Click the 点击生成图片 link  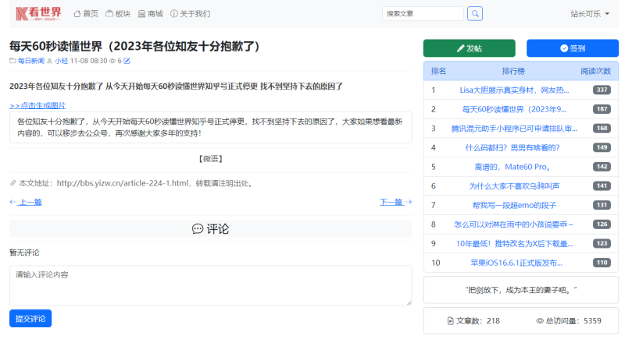(x=37, y=105)
